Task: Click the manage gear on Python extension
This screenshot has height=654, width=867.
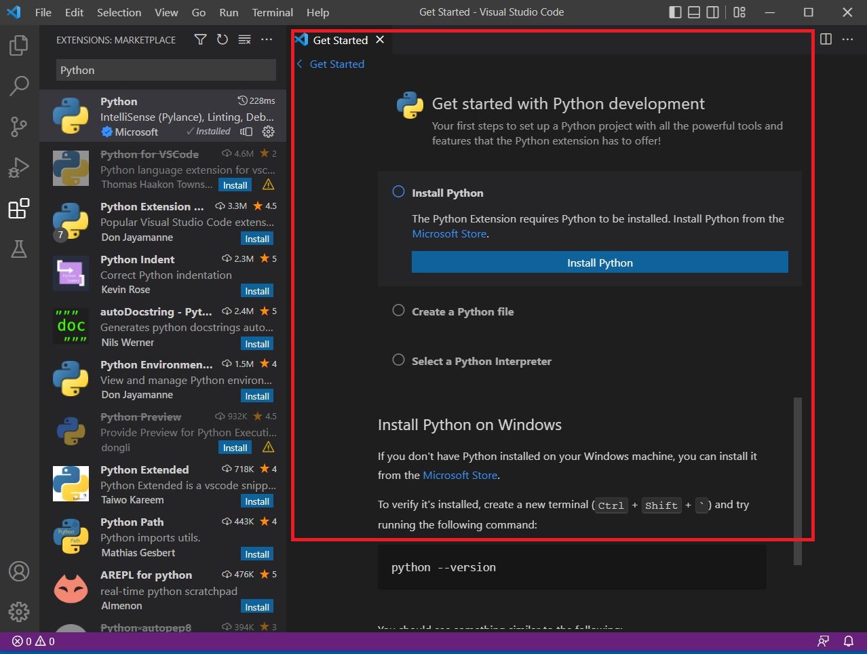Action: pyautogui.click(x=269, y=132)
